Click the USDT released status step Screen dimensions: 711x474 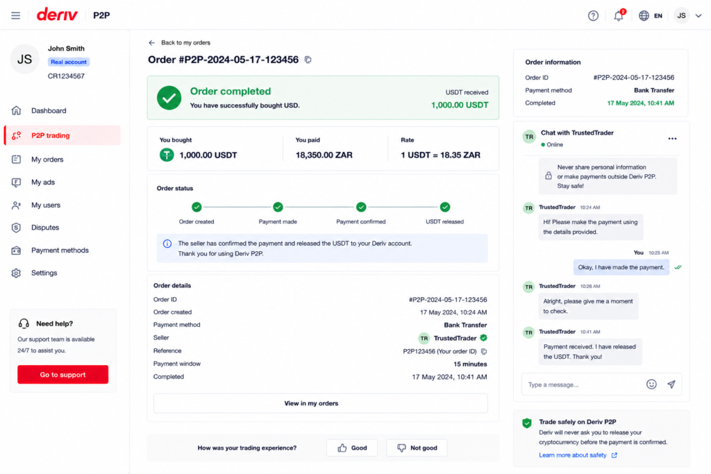(445, 207)
